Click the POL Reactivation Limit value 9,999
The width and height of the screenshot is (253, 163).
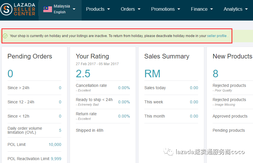coord(56,159)
